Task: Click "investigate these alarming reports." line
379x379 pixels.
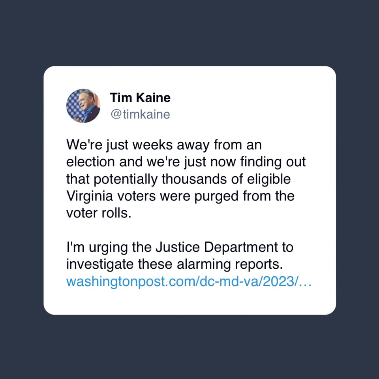Action: pyautogui.click(x=174, y=264)
